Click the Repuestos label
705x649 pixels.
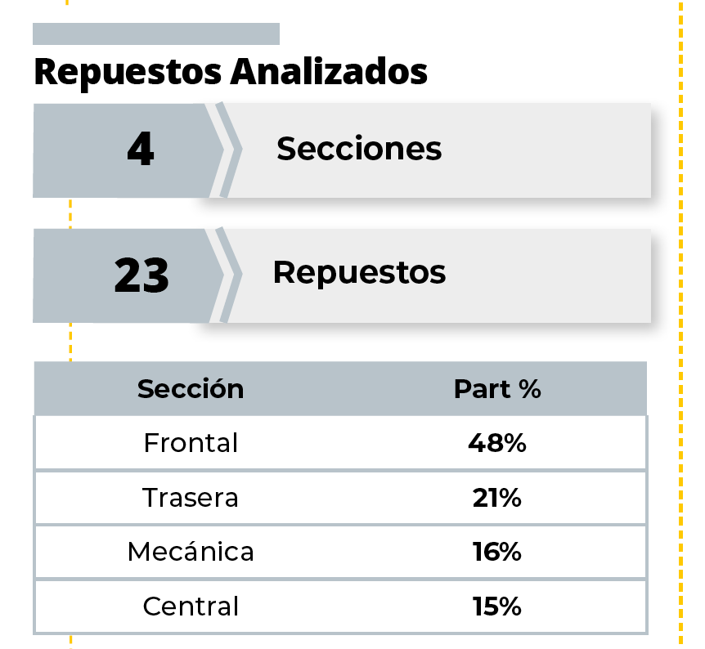pos(360,273)
